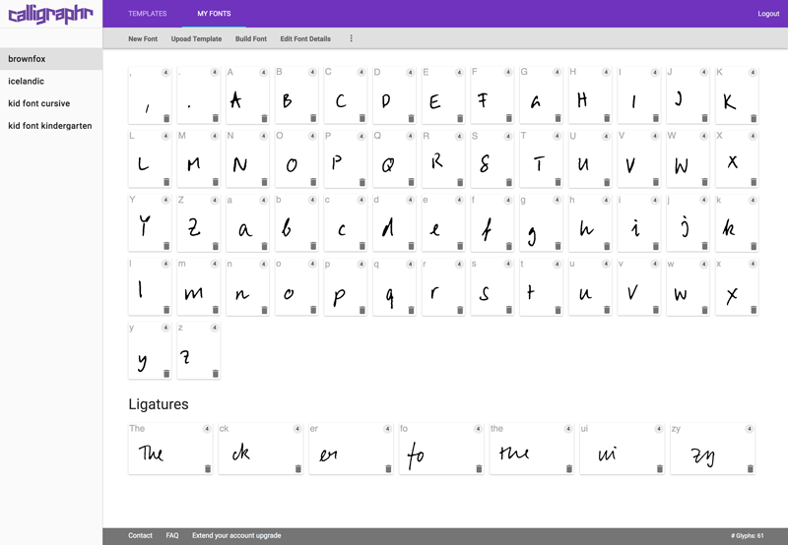Open the FAQ link in footer
Image resolution: width=788 pixels, height=545 pixels.
(x=172, y=536)
